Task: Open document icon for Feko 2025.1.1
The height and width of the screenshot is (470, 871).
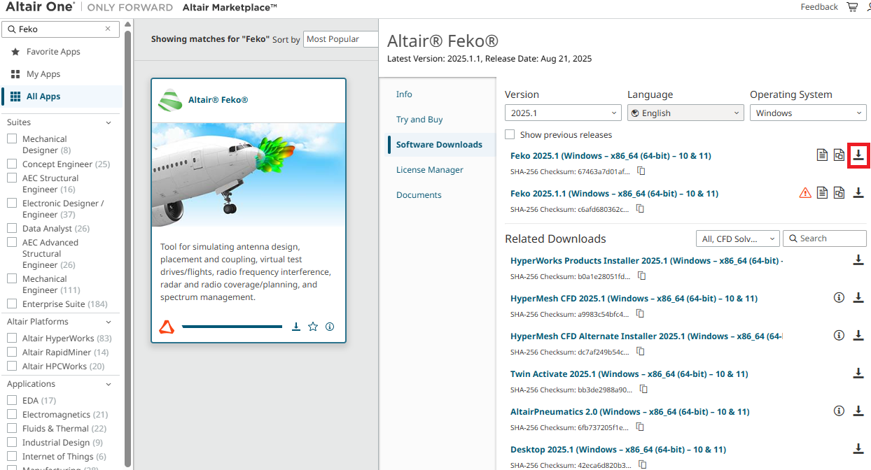Action: (x=822, y=193)
